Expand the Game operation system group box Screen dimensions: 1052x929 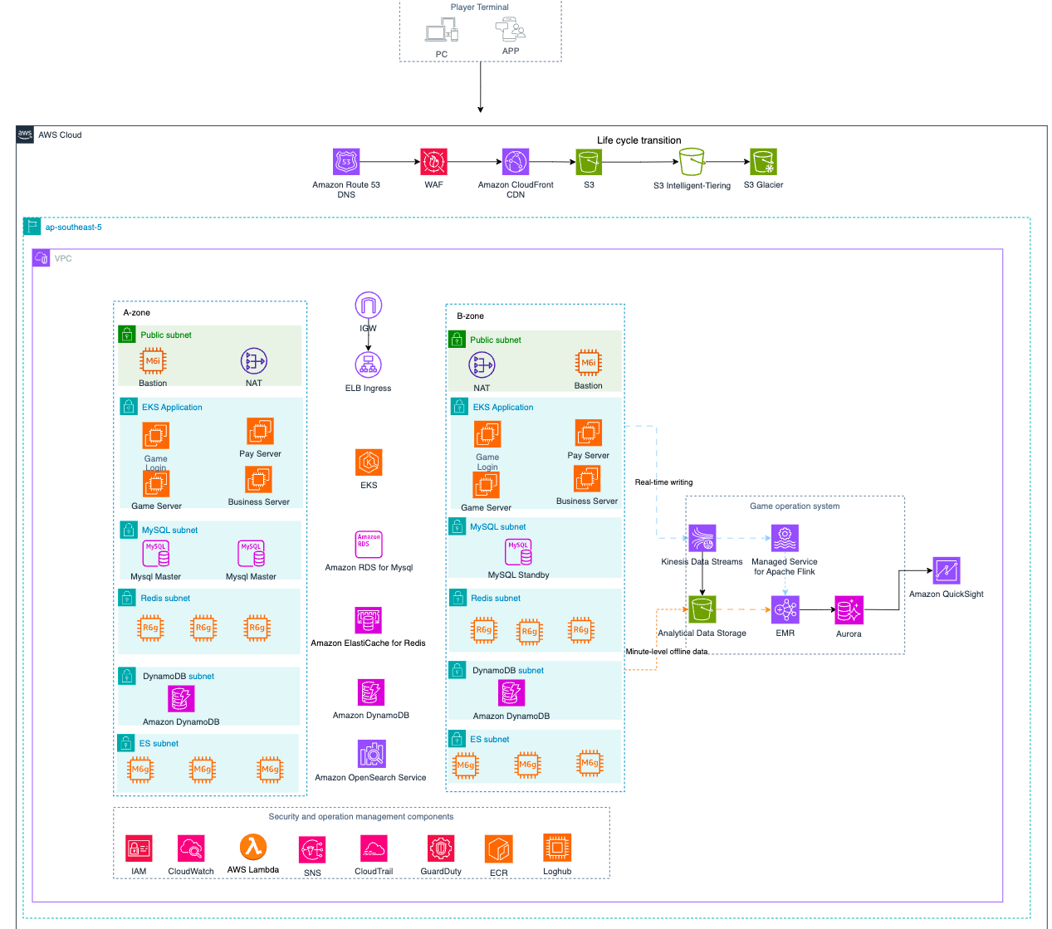(x=794, y=506)
